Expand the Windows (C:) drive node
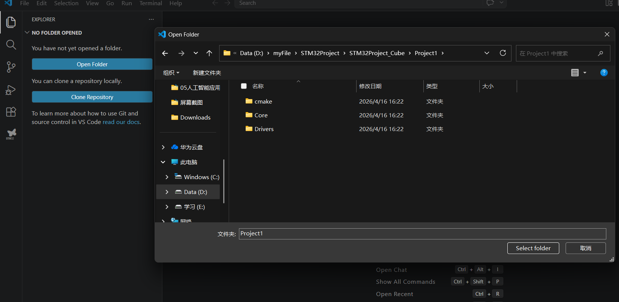619x302 pixels. [167, 177]
